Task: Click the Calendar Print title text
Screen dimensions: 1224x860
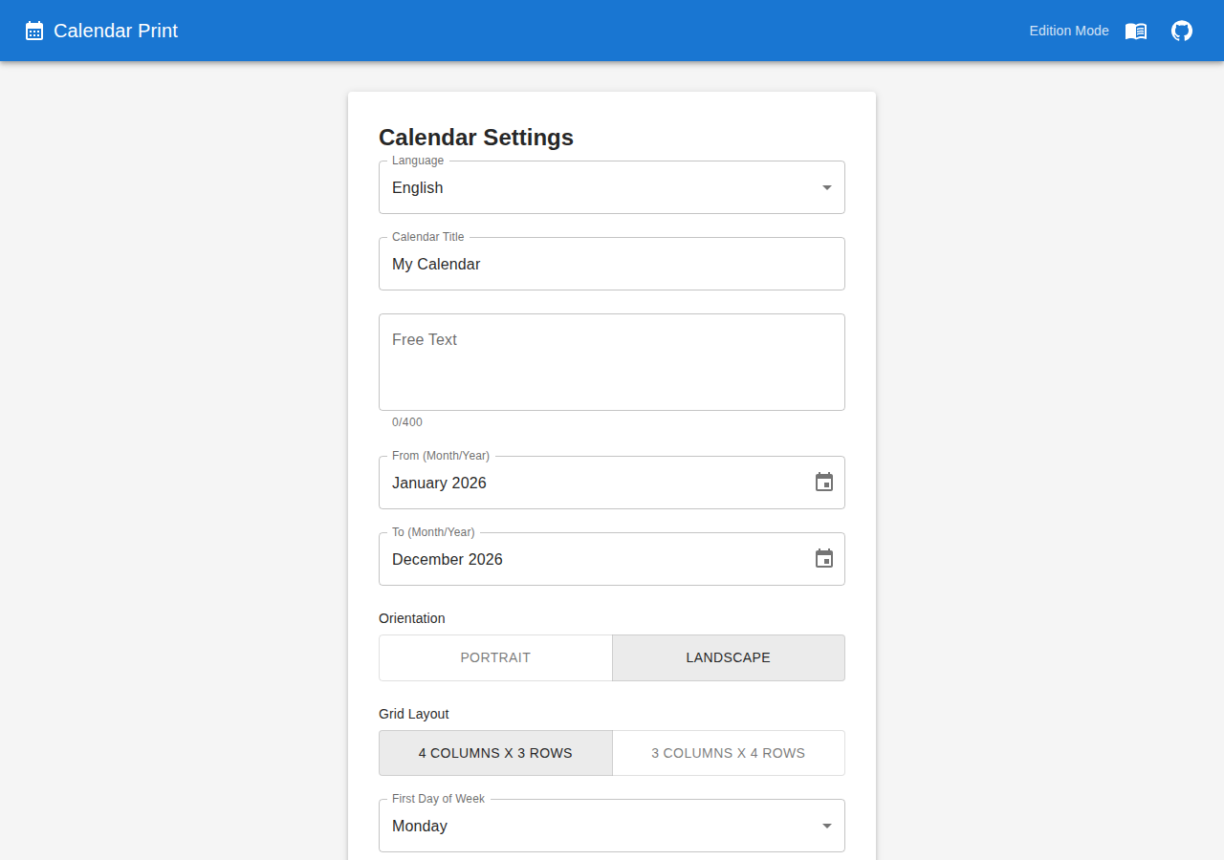Action: [x=116, y=31]
